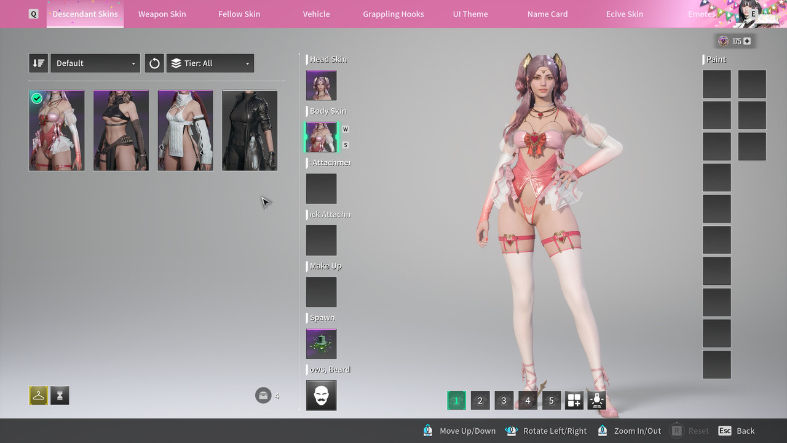Click the E next-tab key icon
The height and width of the screenshot is (443, 787).
click(754, 14)
